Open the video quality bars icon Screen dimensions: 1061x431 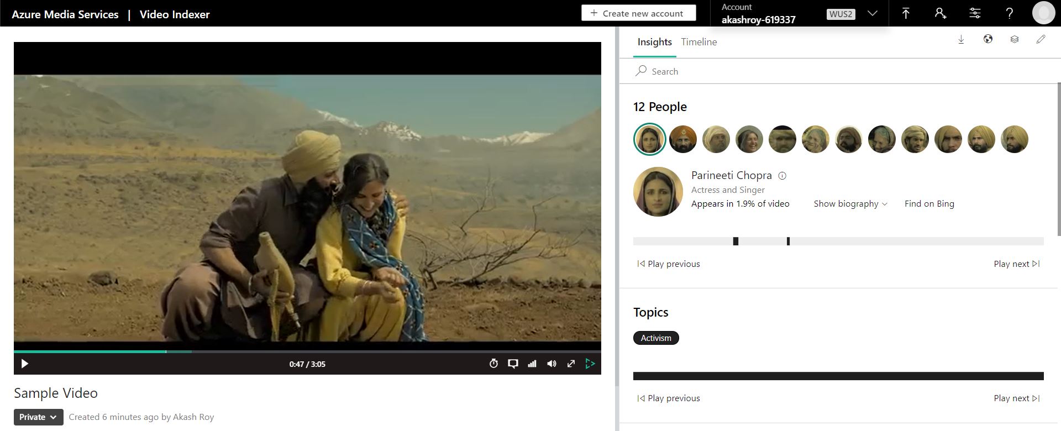coord(532,364)
